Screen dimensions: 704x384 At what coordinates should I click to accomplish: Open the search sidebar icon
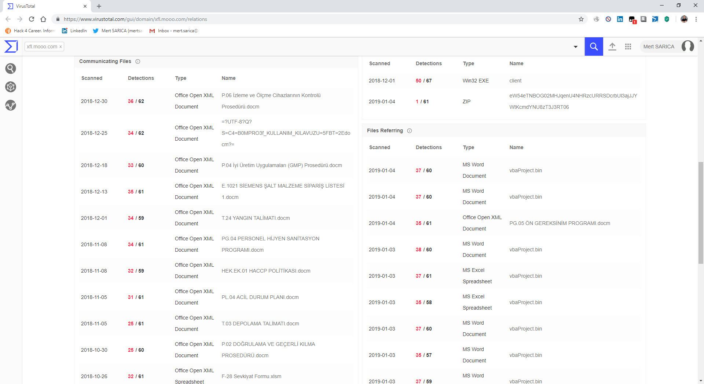click(x=11, y=69)
